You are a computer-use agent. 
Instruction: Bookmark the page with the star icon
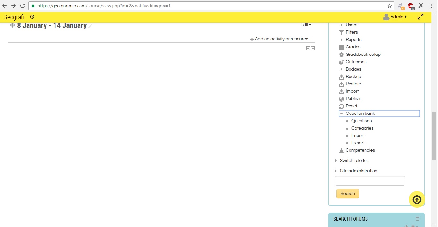(390, 6)
